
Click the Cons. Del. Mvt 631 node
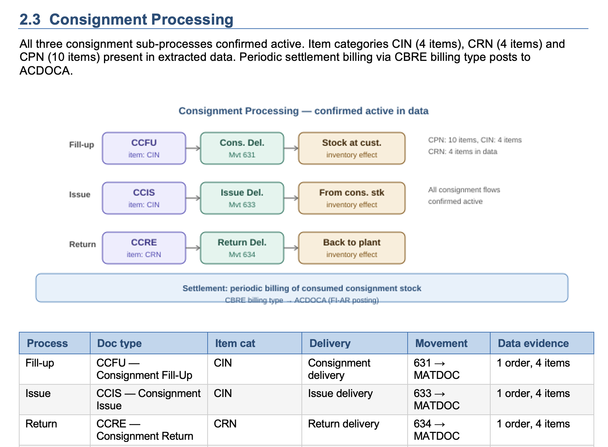click(242, 148)
